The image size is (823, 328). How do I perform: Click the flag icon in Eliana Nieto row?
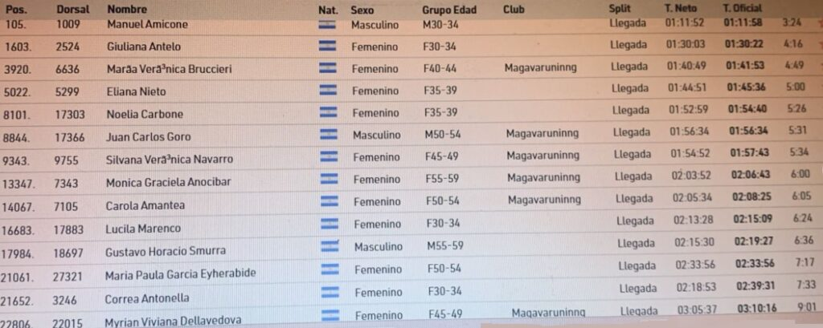pyautogui.click(x=328, y=90)
